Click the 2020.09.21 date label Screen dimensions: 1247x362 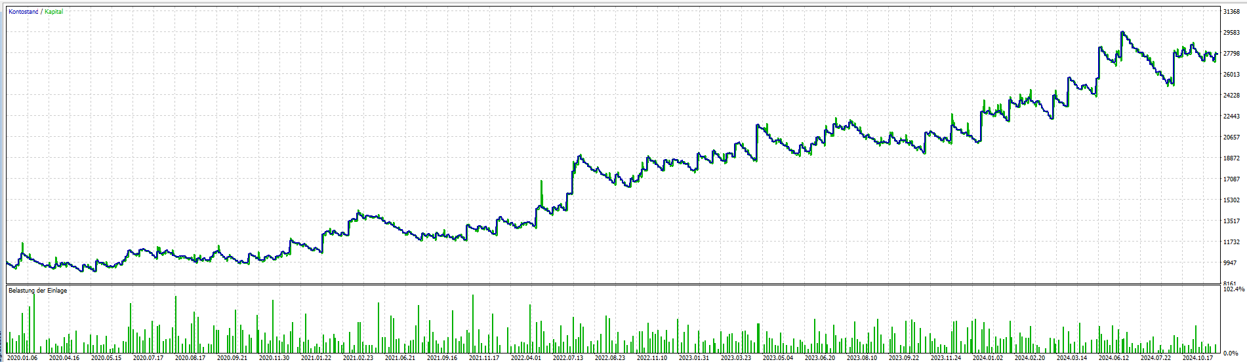[232, 358]
